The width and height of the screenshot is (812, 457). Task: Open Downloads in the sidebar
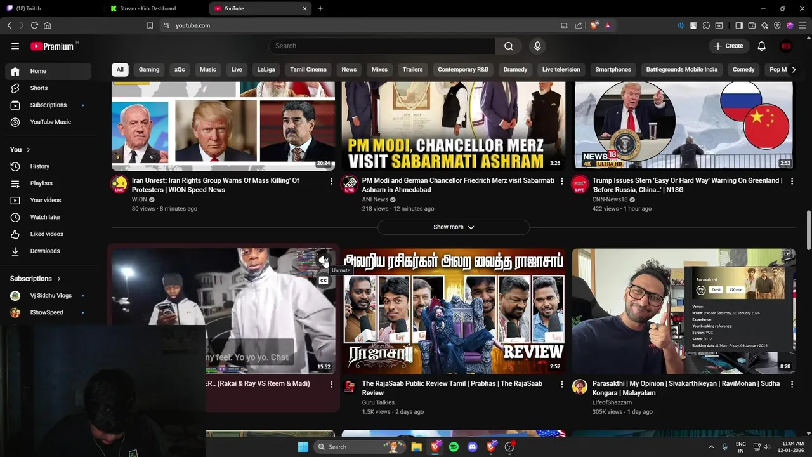[x=48, y=251]
